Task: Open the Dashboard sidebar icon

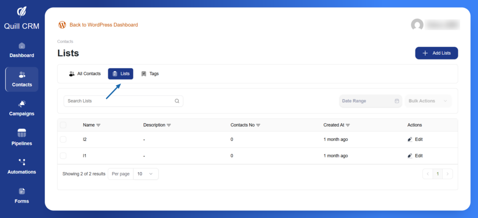Action: pos(21,46)
